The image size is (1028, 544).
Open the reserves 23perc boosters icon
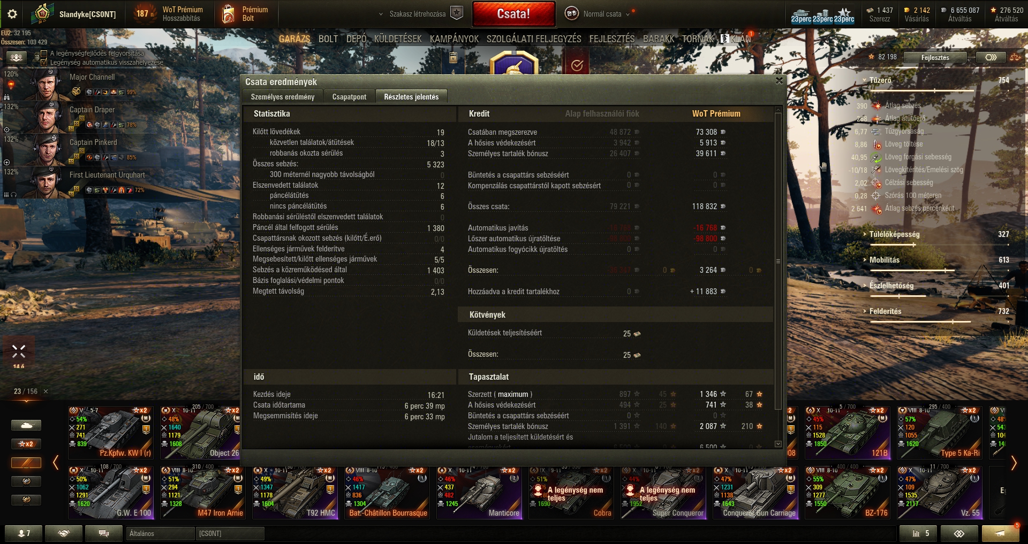click(x=822, y=15)
